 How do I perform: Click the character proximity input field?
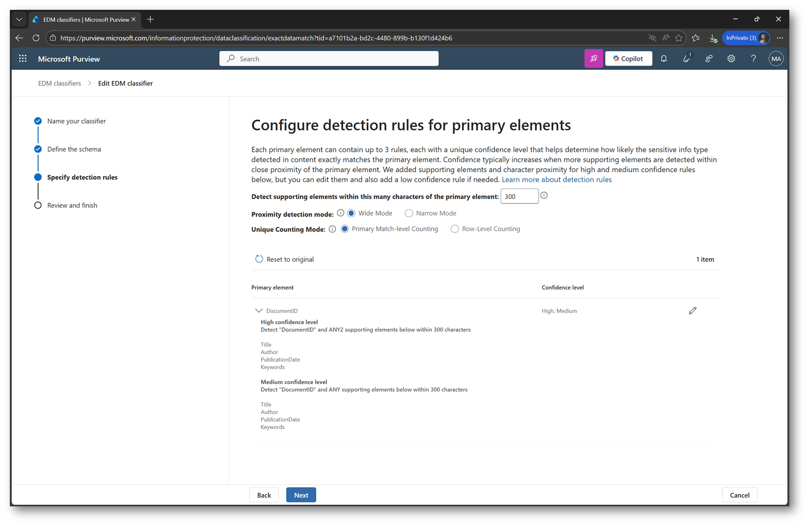[519, 197]
